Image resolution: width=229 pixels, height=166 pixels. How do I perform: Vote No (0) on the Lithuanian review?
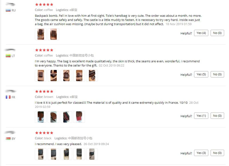[x=217, y=74]
